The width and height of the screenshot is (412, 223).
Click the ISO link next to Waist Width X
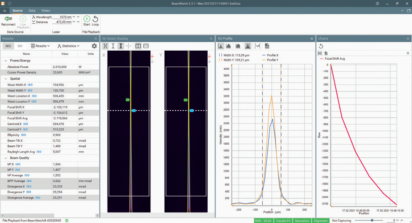(x=31, y=85)
